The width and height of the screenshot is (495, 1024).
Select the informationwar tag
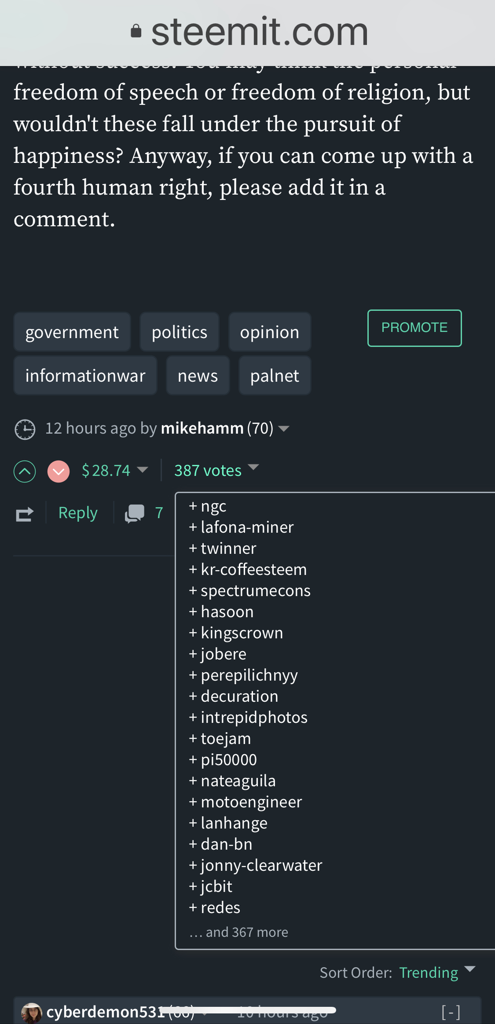(85, 376)
